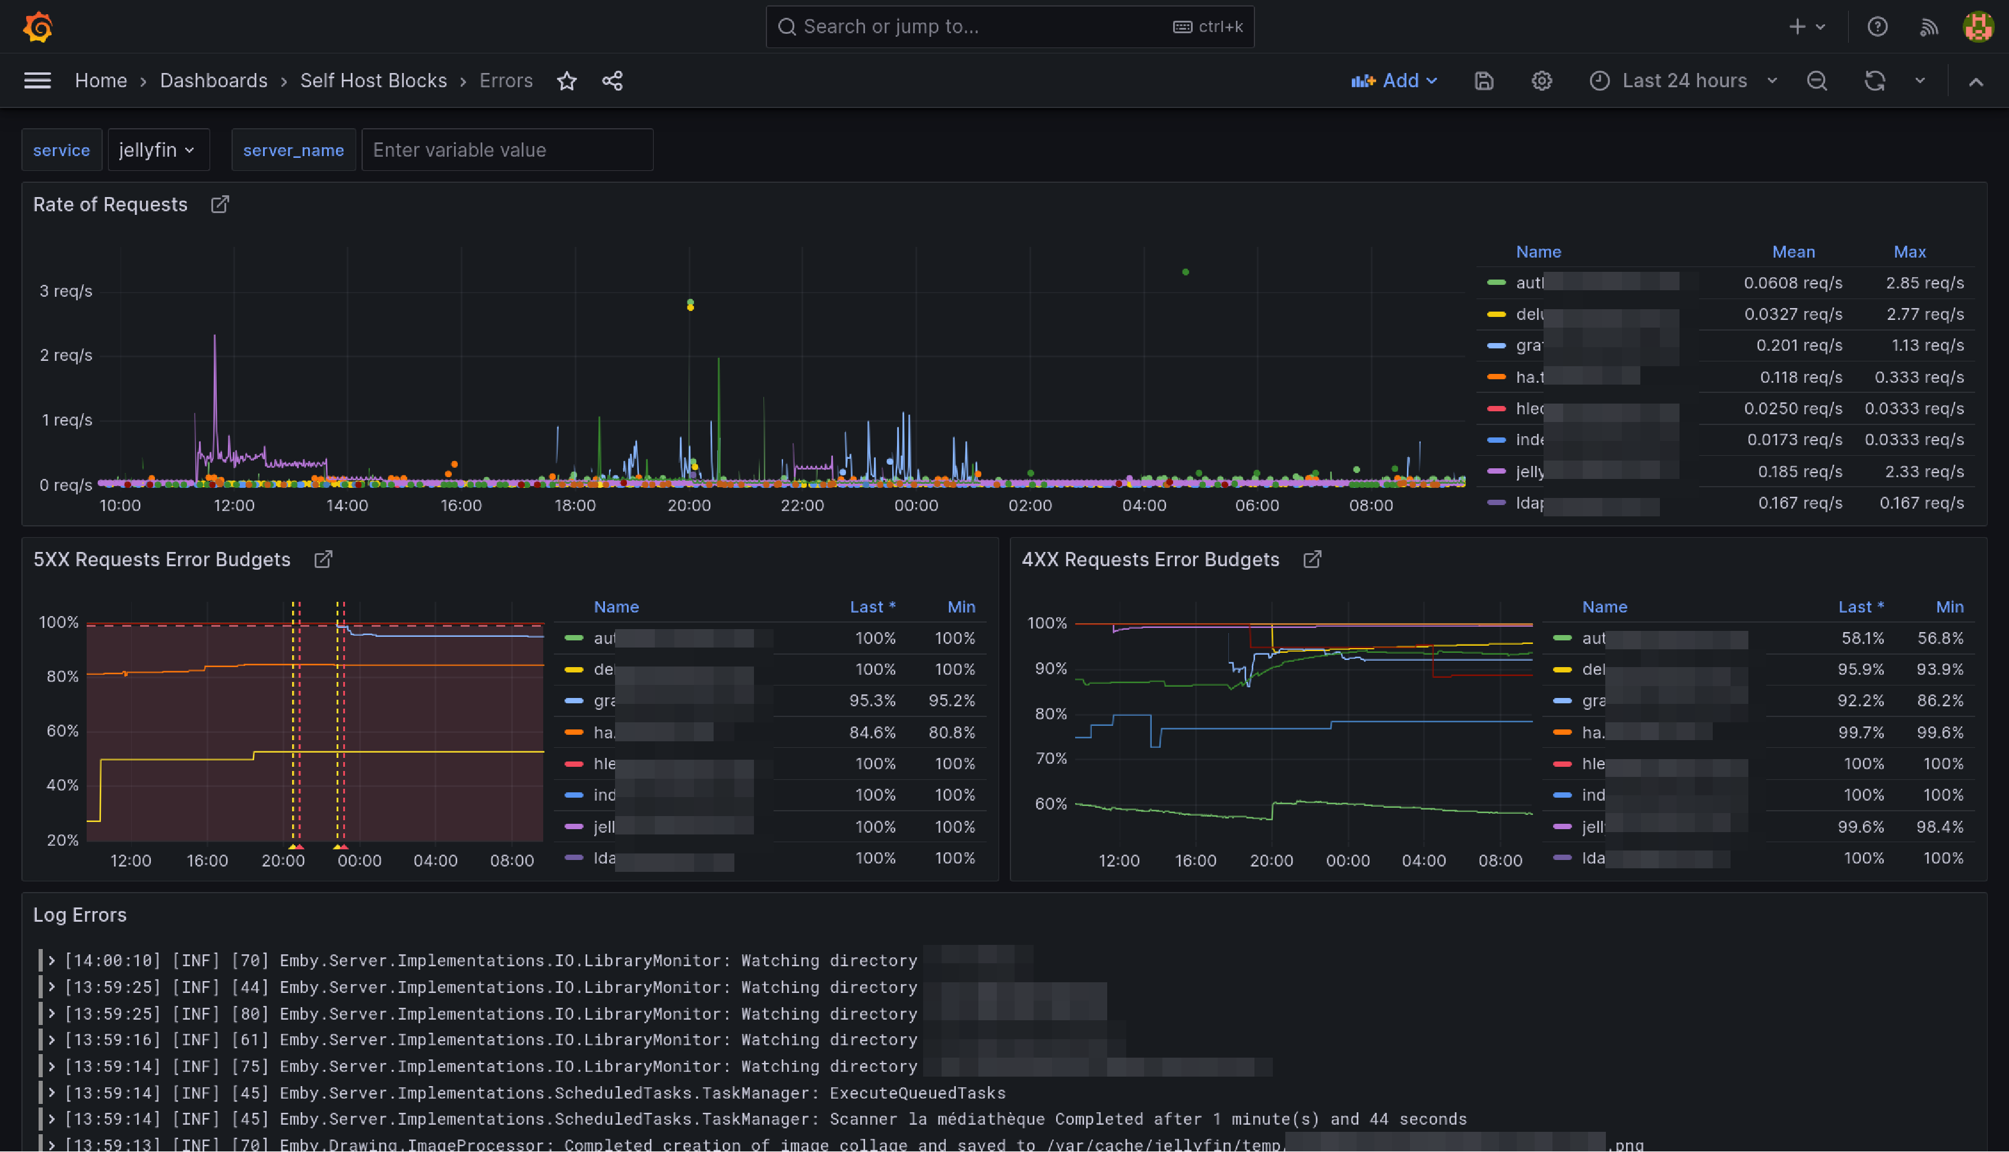The height and width of the screenshot is (1152, 2009).
Task: Save the dashboard with disk icon
Action: [1484, 81]
